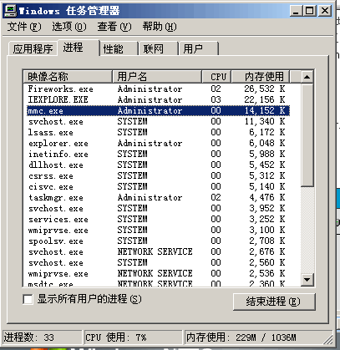Select the taskmgr.exe process
The width and height of the screenshot is (340, 350).
[x=158, y=197]
